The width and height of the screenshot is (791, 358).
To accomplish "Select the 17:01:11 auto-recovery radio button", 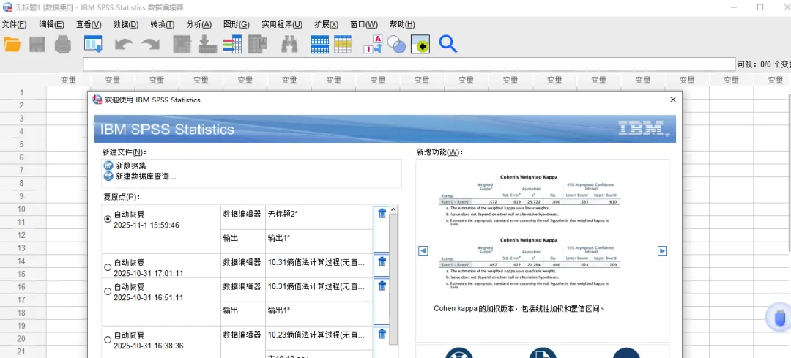I will click(108, 268).
